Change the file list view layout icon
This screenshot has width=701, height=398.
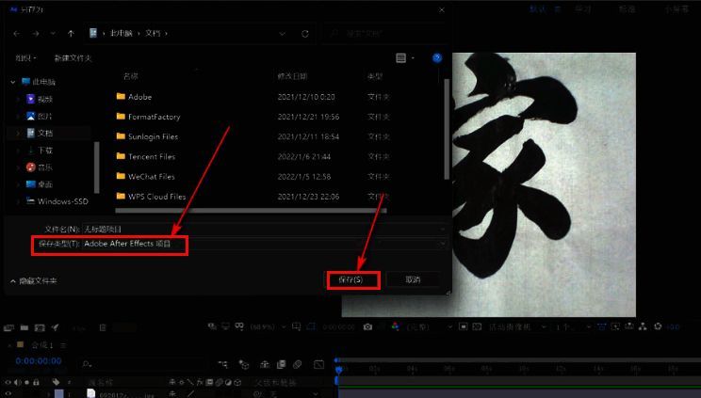pyautogui.click(x=401, y=58)
